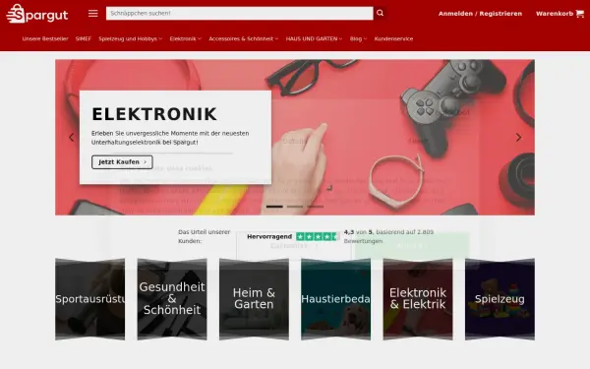590x369 pixels.
Task: Open the Heim & Garten category tile
Action: click(254, 299)
